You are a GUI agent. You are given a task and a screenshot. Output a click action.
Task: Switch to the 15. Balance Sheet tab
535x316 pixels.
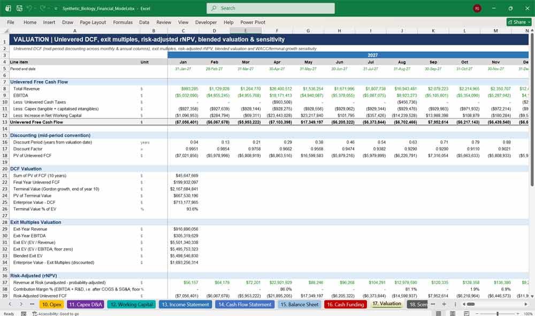pyautogui.click(x=300, y=304)
